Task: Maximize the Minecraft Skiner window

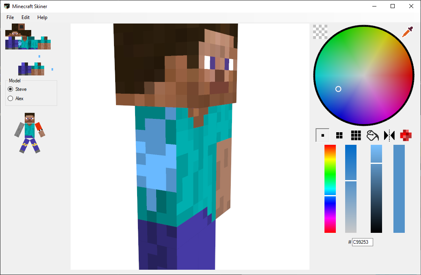Action: click(393, 6)
